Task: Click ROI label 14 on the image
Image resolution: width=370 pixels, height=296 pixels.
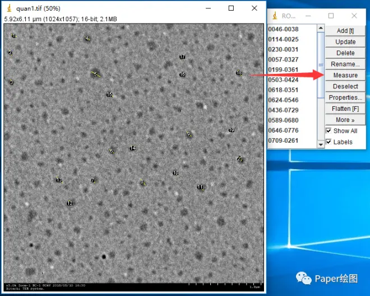Action: (x=133, y=148)
